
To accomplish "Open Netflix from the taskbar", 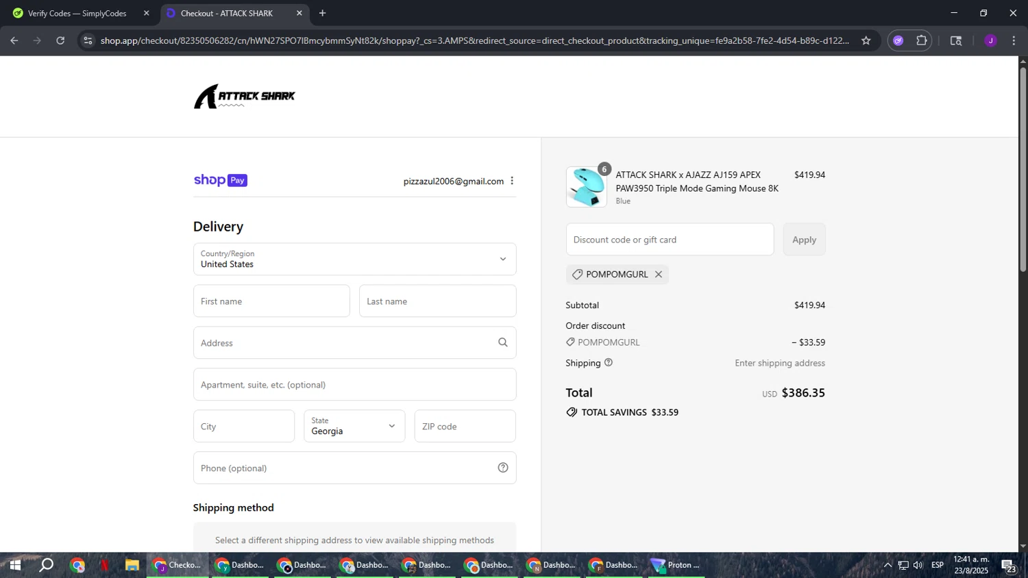I will tap(105, 565).
